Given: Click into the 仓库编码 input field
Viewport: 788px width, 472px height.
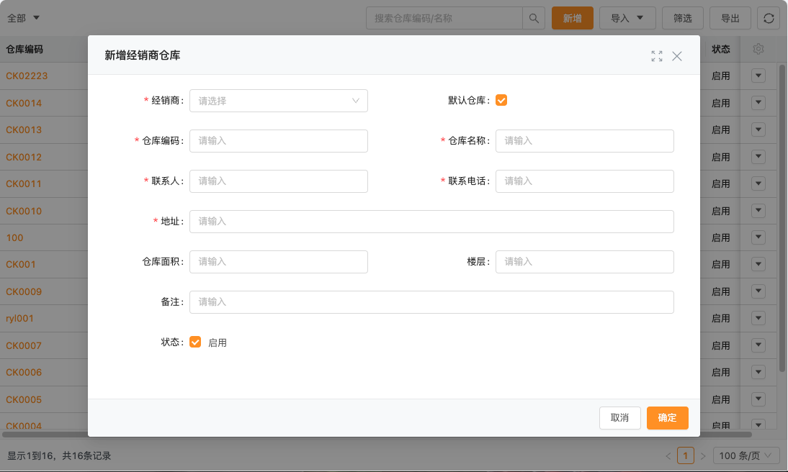Looking at the screenshot, I should tap(279, 141).
